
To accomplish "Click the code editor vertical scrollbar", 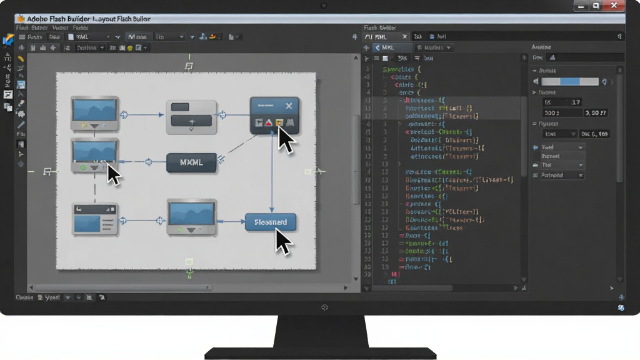I will [x=524, y=136].
